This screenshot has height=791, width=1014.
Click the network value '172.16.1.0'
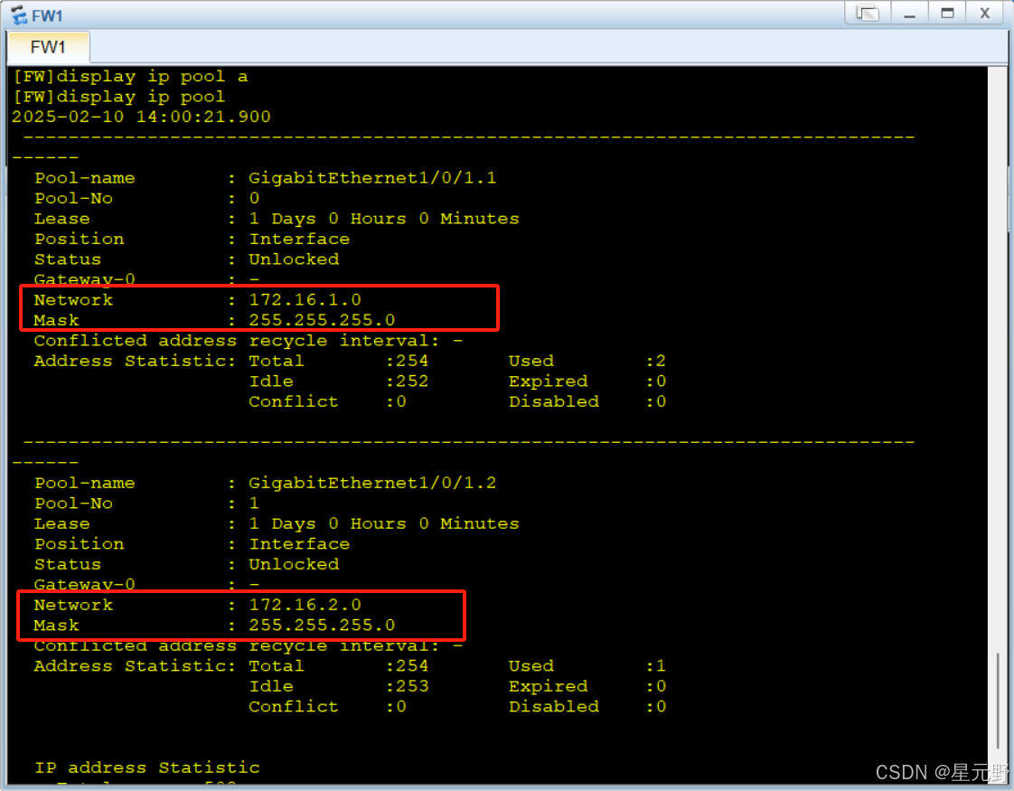click(x=305, y=300)
